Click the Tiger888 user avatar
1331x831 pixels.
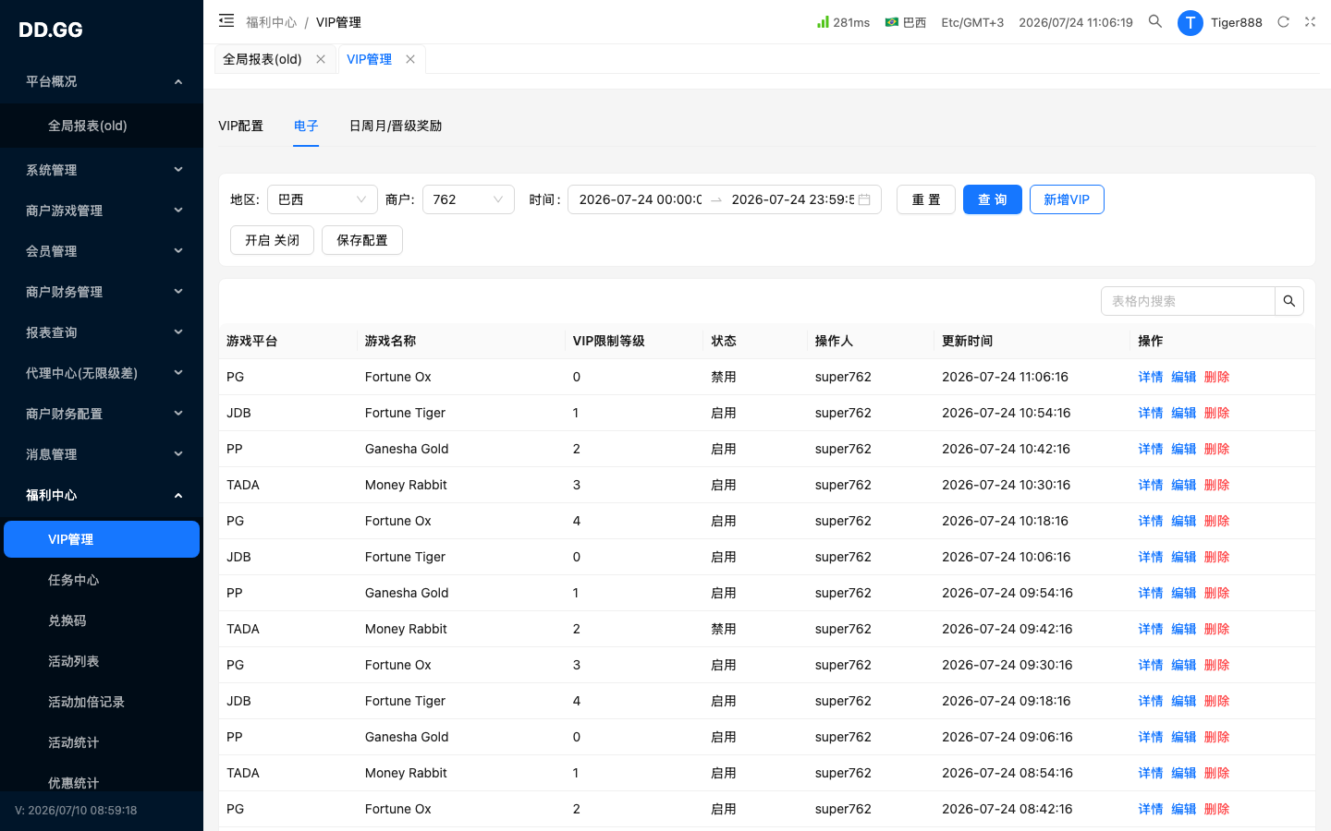[1191, 22]
